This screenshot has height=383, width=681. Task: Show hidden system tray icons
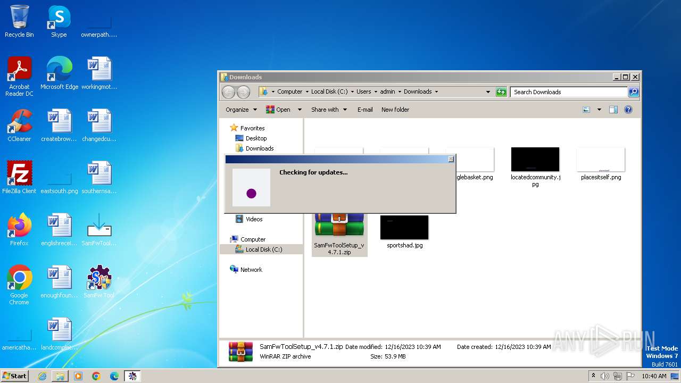pos(593,376)
